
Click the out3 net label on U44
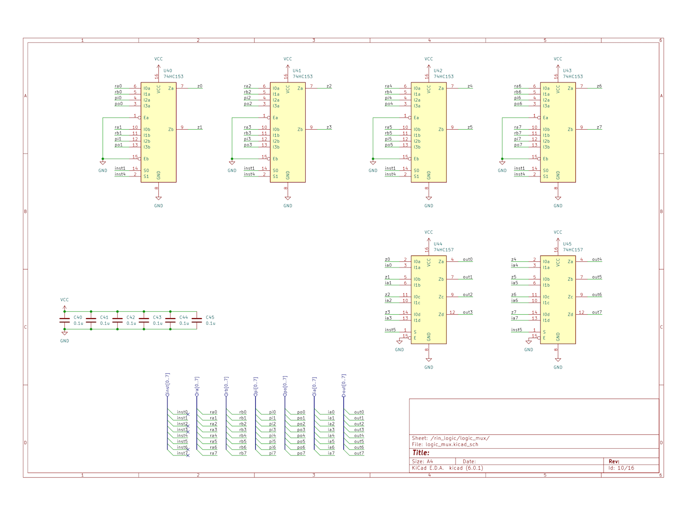pyautogui.click(x=468, y=312)
